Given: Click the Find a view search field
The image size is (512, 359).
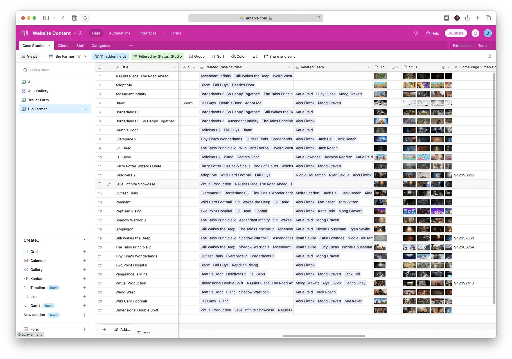Looking at the screenshot, I should pos(55,70).
